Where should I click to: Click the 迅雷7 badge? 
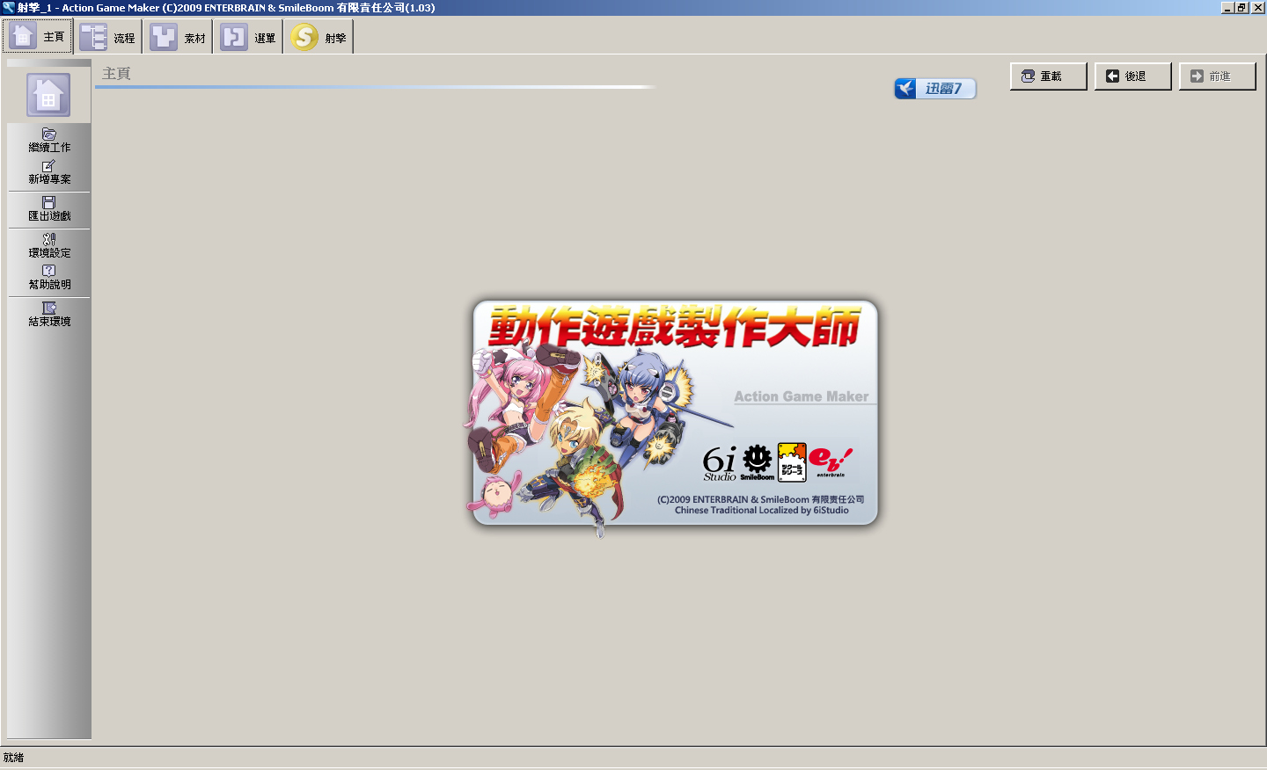pyautogui.click(x=935, y=89)
